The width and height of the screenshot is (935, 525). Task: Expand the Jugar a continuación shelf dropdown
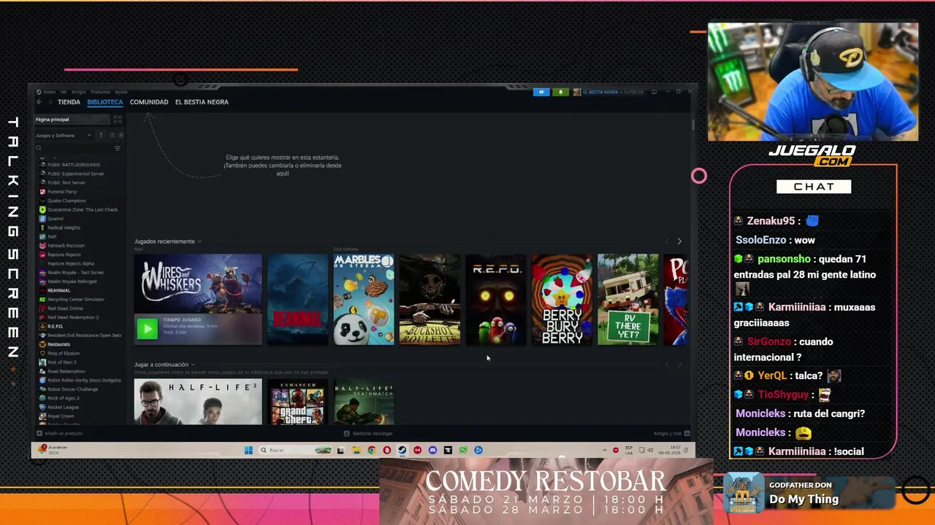pyautogui.click(x=193, y=365)
